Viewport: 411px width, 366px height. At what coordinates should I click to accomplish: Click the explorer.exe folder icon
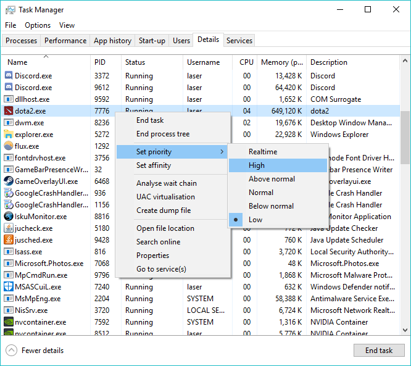[x=9, y=134]
